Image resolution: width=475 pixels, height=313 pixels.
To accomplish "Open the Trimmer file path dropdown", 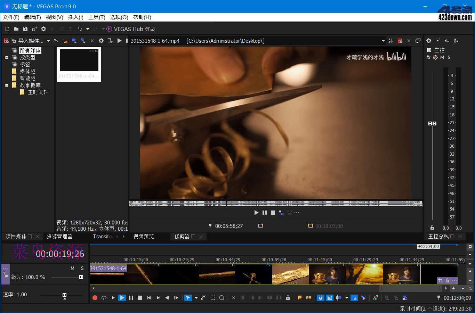I will [383, 41].
